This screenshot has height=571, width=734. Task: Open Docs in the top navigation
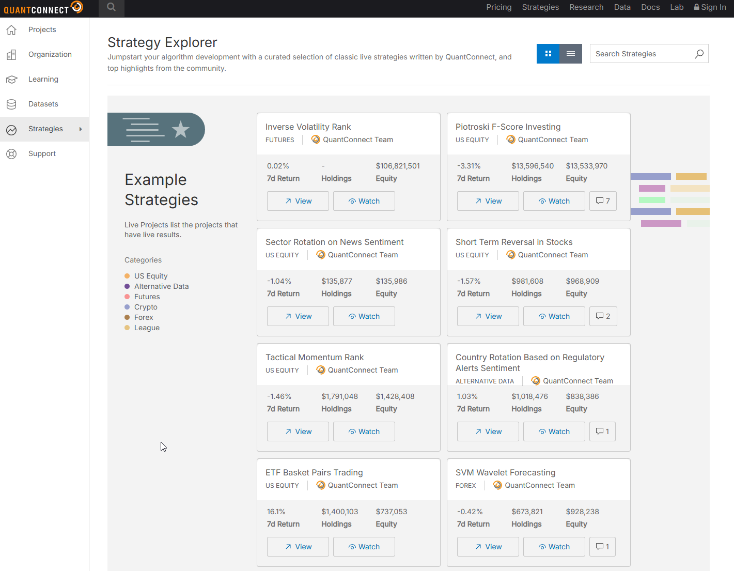650,7
